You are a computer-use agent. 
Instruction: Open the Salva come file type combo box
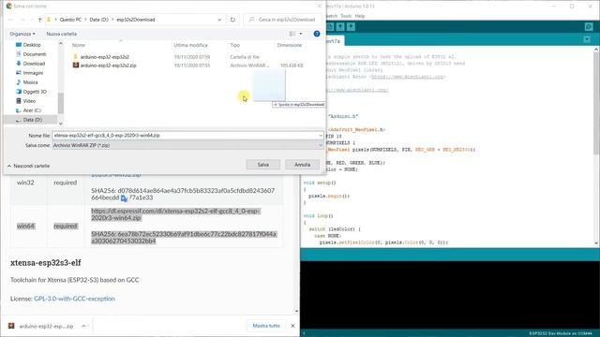pos(187,145)
